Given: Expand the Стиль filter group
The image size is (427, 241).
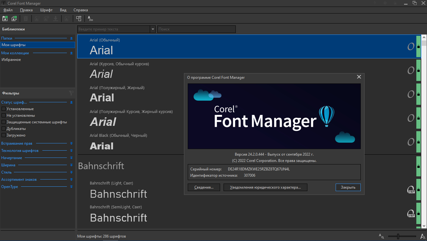Looking at the screenshot, I should 71,172.
